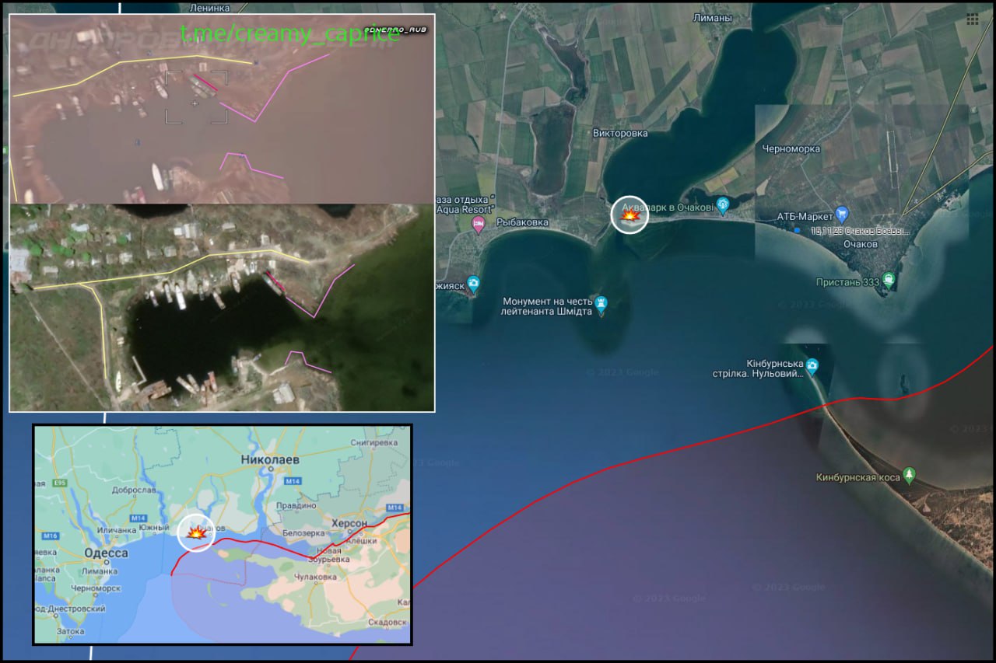Select the blue dot marker near Очаков

(796, 231)
